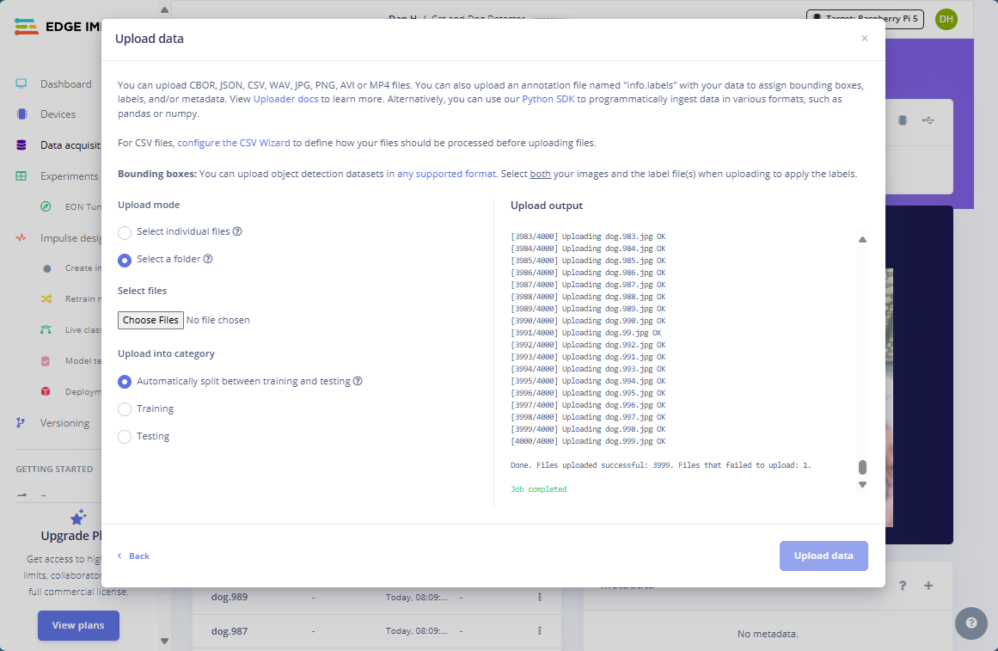Click help icon next to Select individual files
998x651 pixels.
tap(237, 231)
